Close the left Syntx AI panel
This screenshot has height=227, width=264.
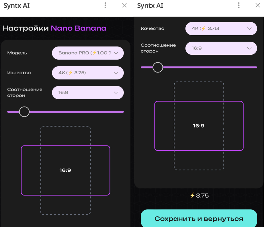click(x=124, y=6)
